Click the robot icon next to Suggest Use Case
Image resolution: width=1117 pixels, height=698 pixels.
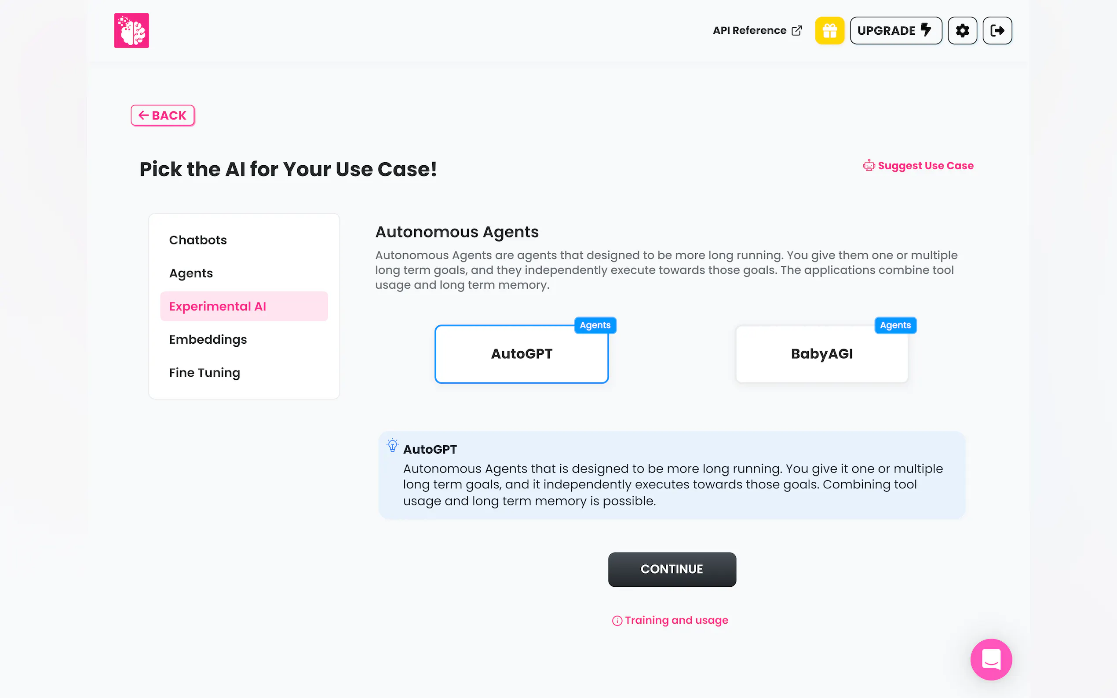pyautogui.click(x=869, y=166)
